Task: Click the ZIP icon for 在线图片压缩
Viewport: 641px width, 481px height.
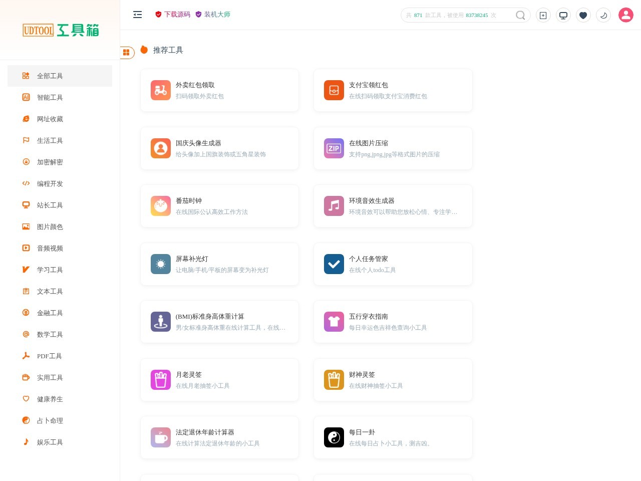Action: tap(334, 148)
